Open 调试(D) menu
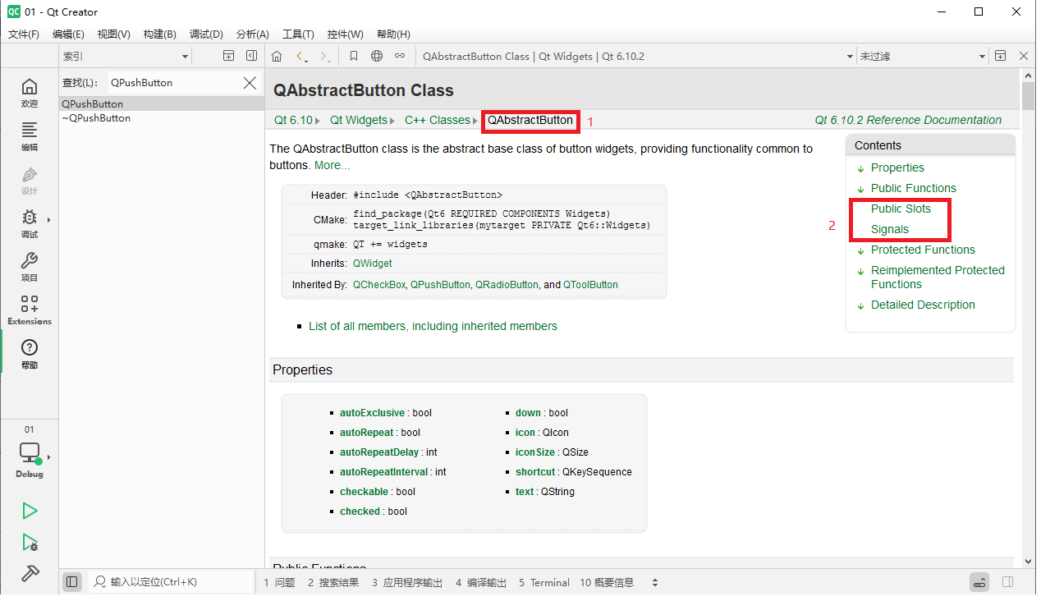The image size is (1041, 601). (x=206, y=34)
